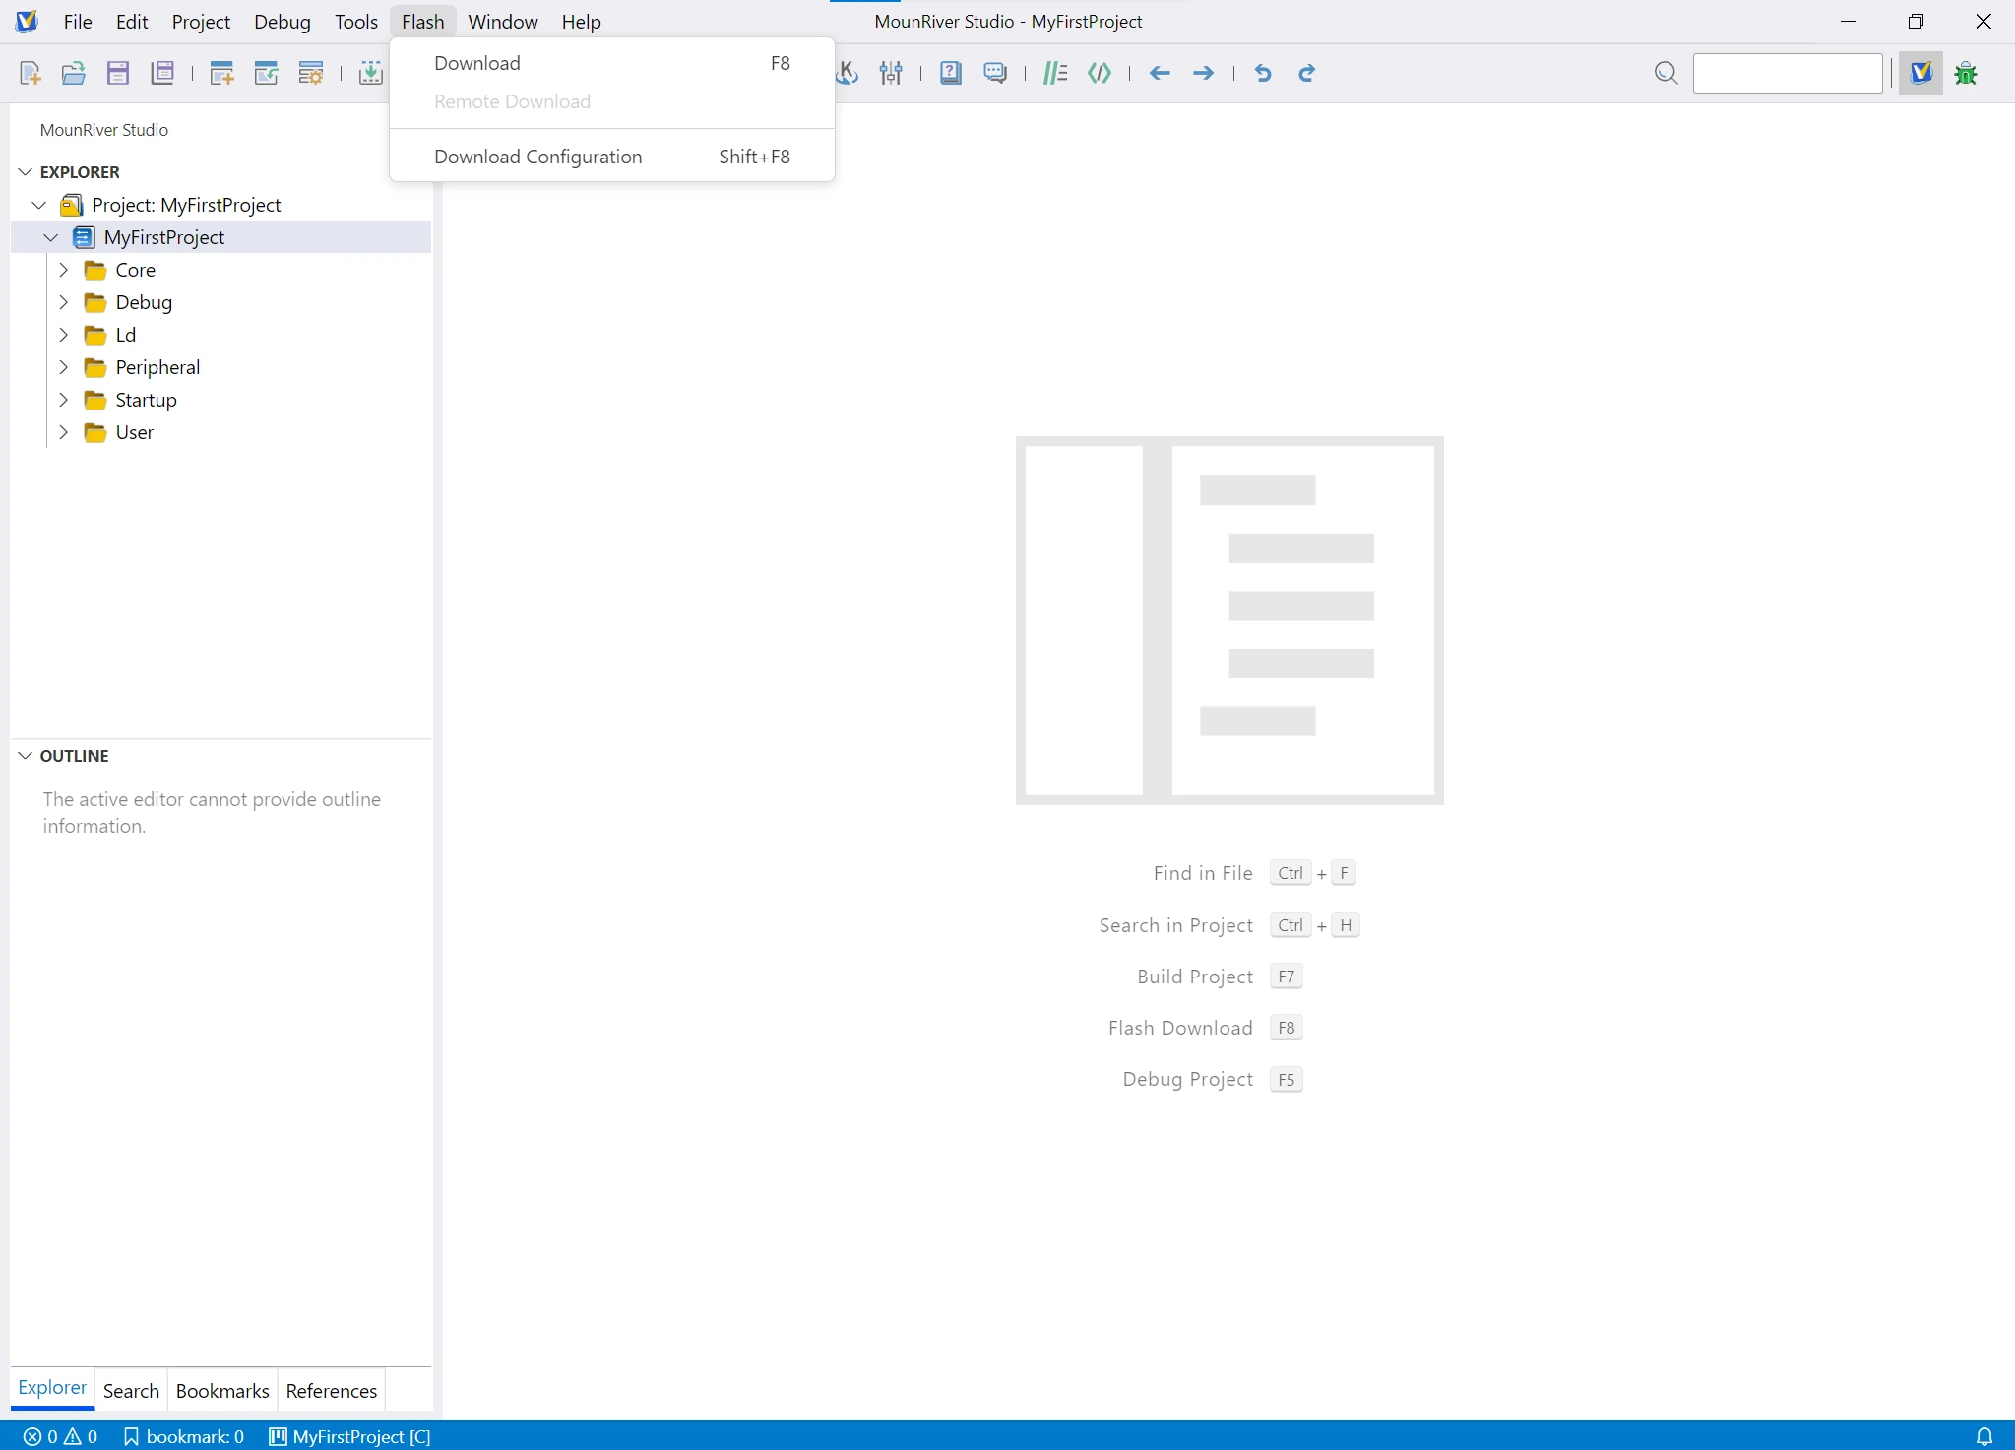Open the sliders configuration toolbar icon

(891, 73)
